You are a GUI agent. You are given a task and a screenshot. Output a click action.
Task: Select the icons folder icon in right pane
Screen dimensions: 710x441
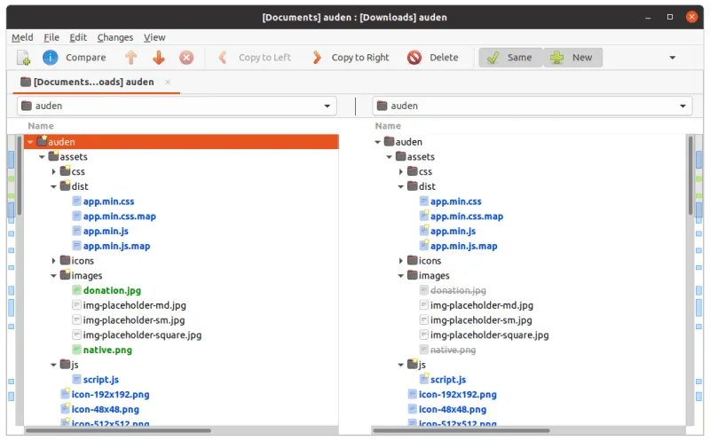412,260
